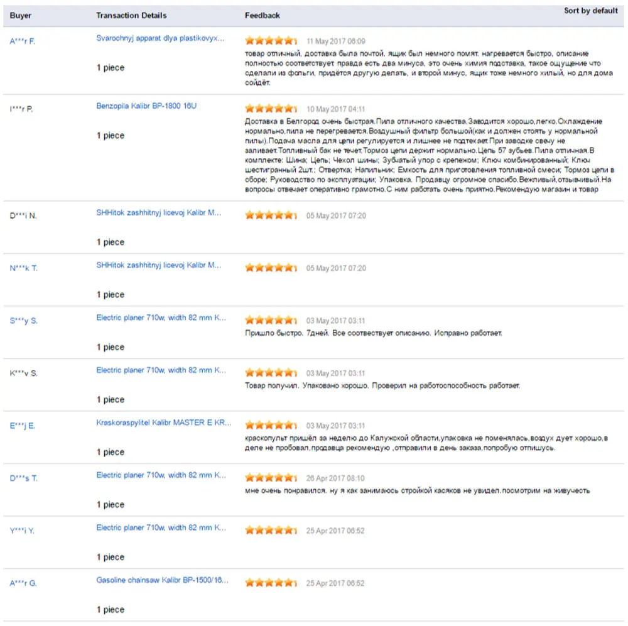Open the Svarochnyj apparat dlya plastikovyx product link
Screen dimensions: 628x626
click(160, 38)
